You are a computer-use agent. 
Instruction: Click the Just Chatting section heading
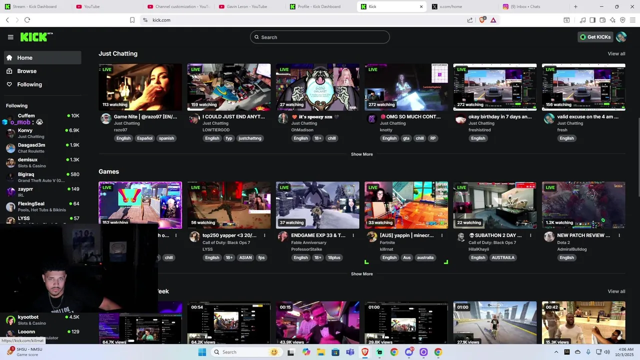pyautogui.click(x=118, y=53)
